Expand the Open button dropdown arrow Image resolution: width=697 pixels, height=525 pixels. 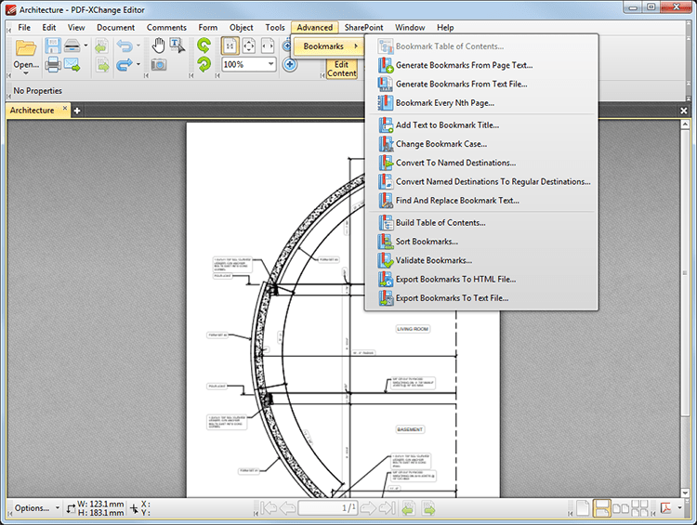25,72
